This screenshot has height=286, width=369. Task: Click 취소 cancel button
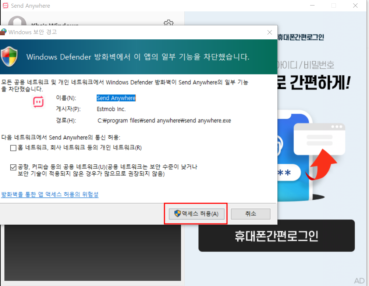click(x=251, y=214)
